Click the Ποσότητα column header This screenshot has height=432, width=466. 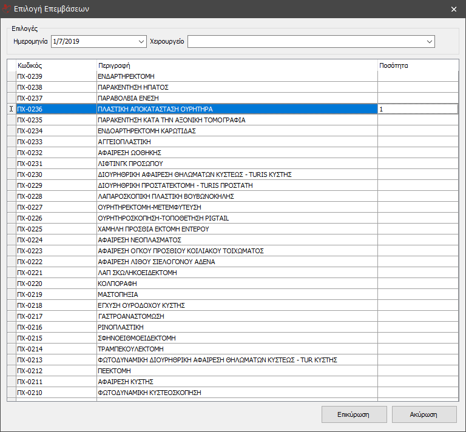(417, 65)
